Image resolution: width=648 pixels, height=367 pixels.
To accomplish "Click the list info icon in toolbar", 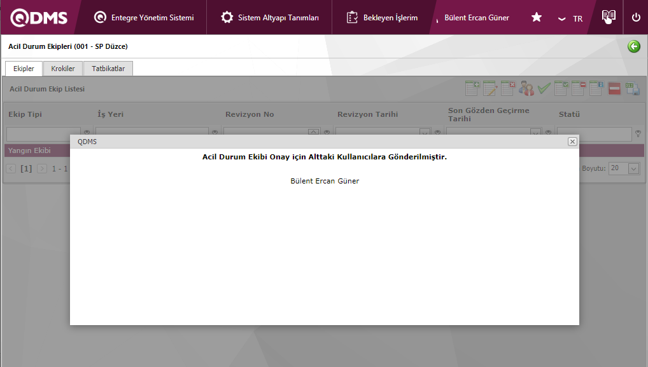I will (x=596, y=88).
